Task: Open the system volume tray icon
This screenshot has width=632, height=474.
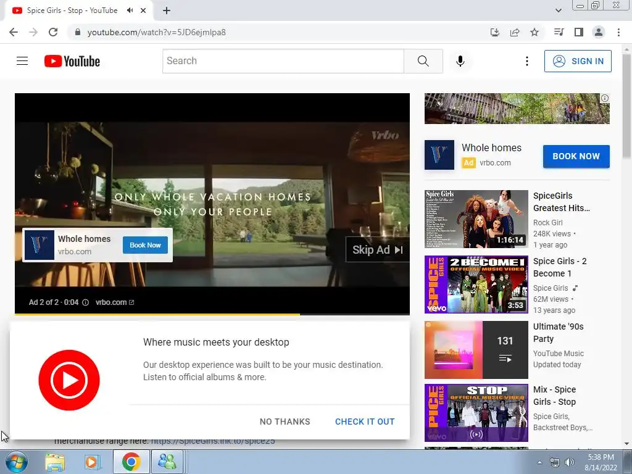Action: click(569, 462)
